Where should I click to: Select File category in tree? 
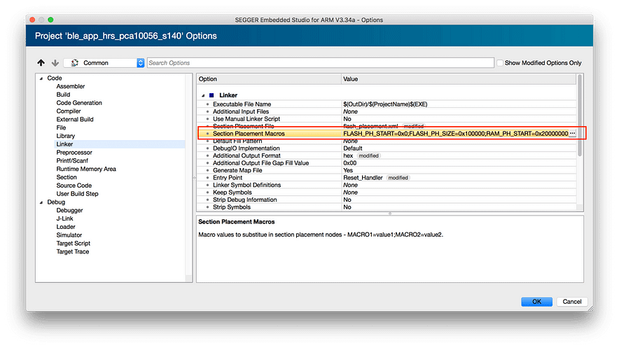(x=61, y=127)
